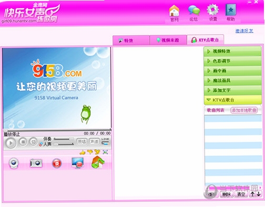The height and width of the screenshot is (207, 265).
Task: Click the red record button icon
Action: coord(57,163)
